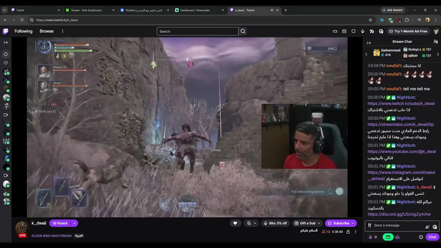Open chat settings gear icon
The height and width of the screenshot is (248, 441).
point(421,237)
